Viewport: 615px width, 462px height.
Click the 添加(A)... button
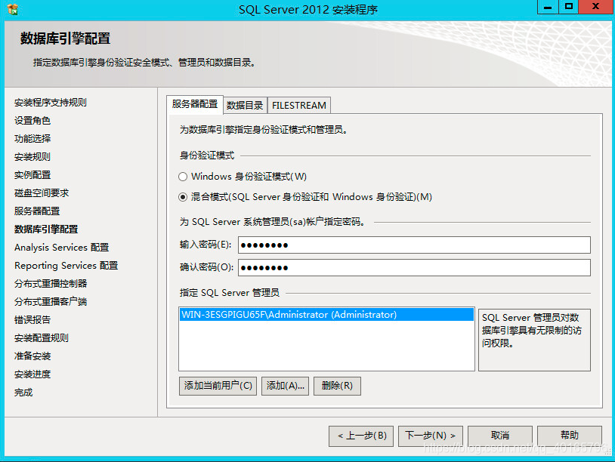285,386
